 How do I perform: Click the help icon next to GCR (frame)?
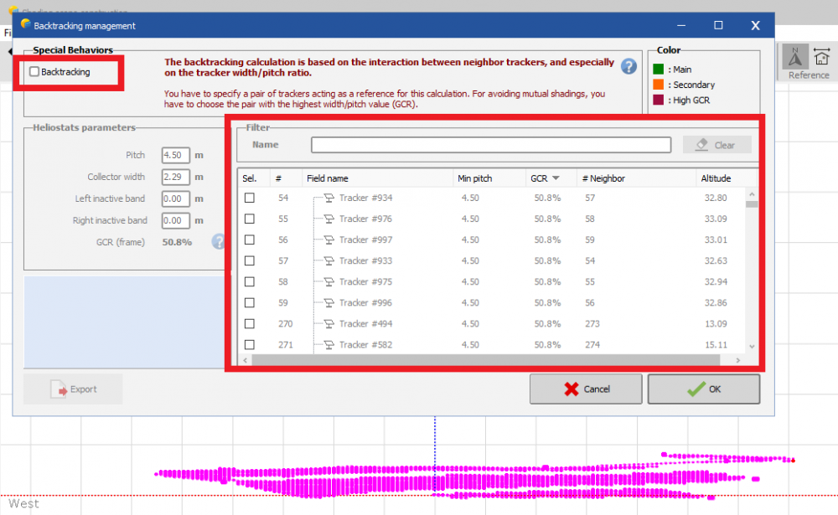point(219,242)
